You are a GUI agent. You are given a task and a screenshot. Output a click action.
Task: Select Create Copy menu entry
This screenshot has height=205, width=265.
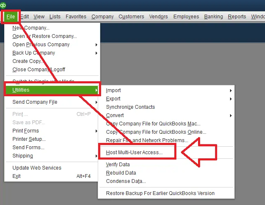52,61
